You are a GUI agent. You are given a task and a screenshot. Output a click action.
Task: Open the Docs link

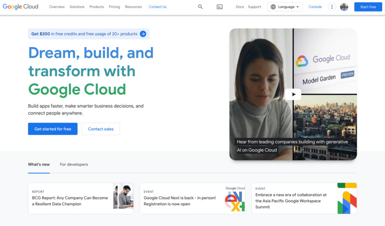[x=240, y=7]
